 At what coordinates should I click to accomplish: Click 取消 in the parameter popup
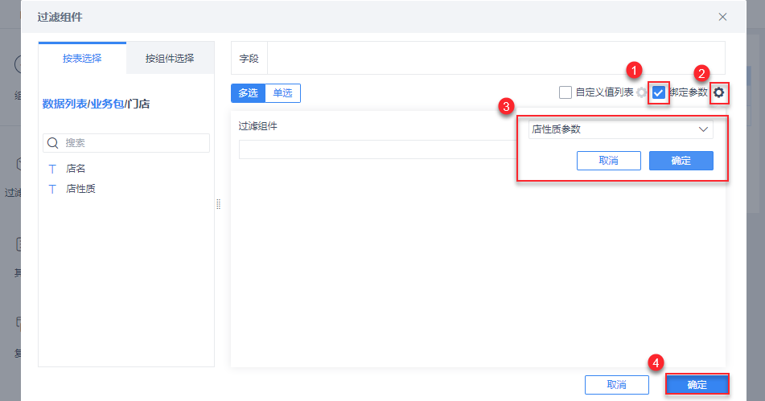(x=608, y=161)
